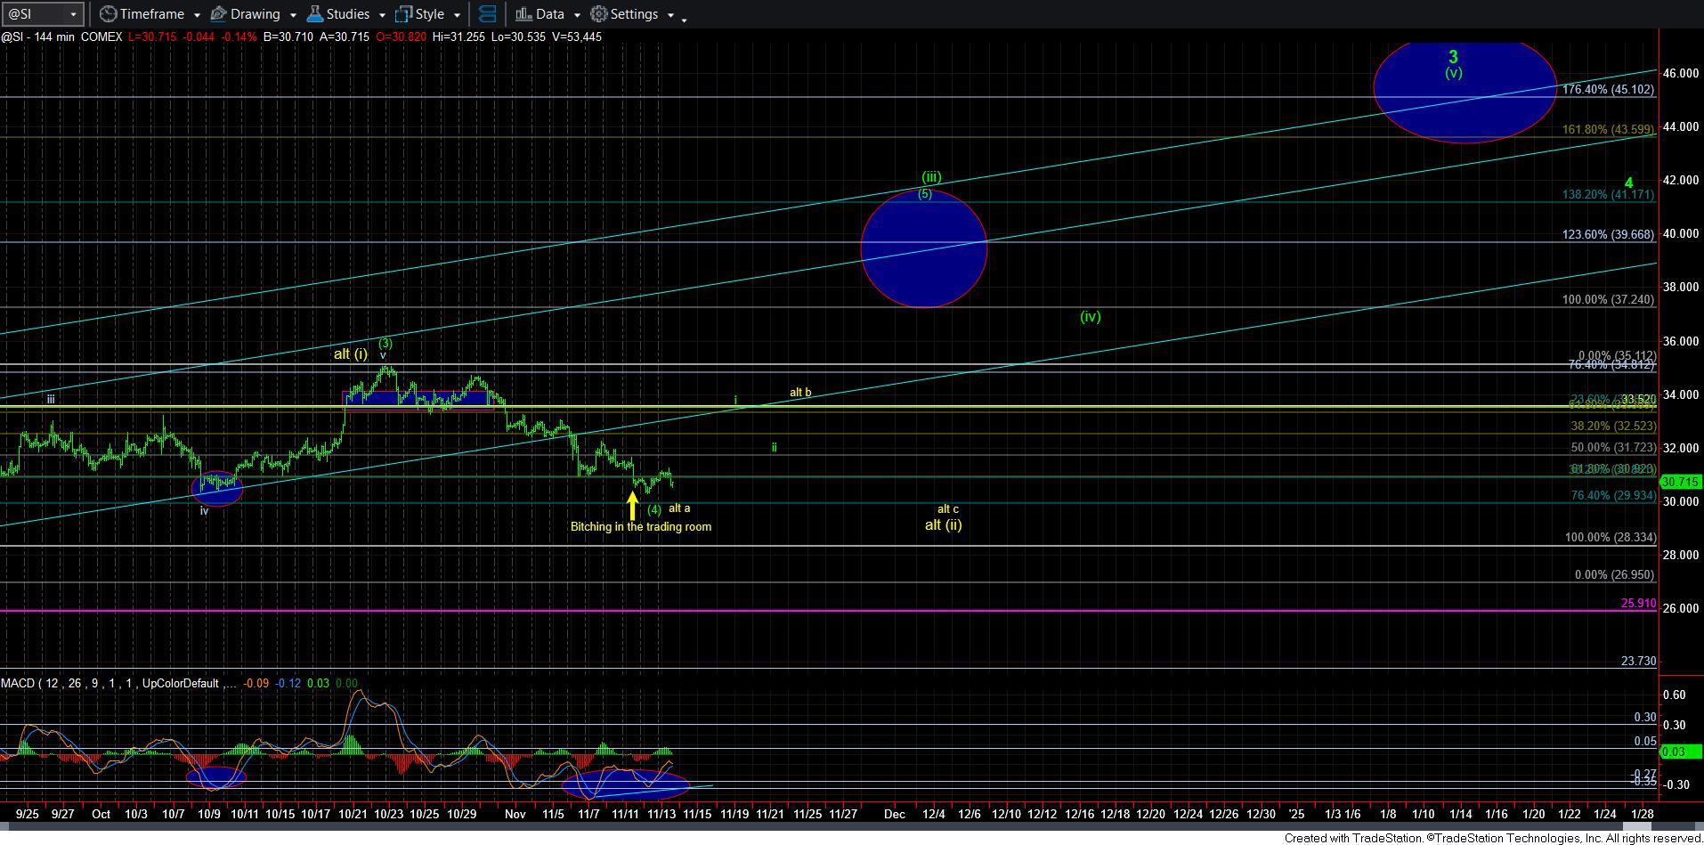Expand the @SI symbol dropdown arrow
The height and width of the screenshot is (845, 1704).
(x=73, y=14)
